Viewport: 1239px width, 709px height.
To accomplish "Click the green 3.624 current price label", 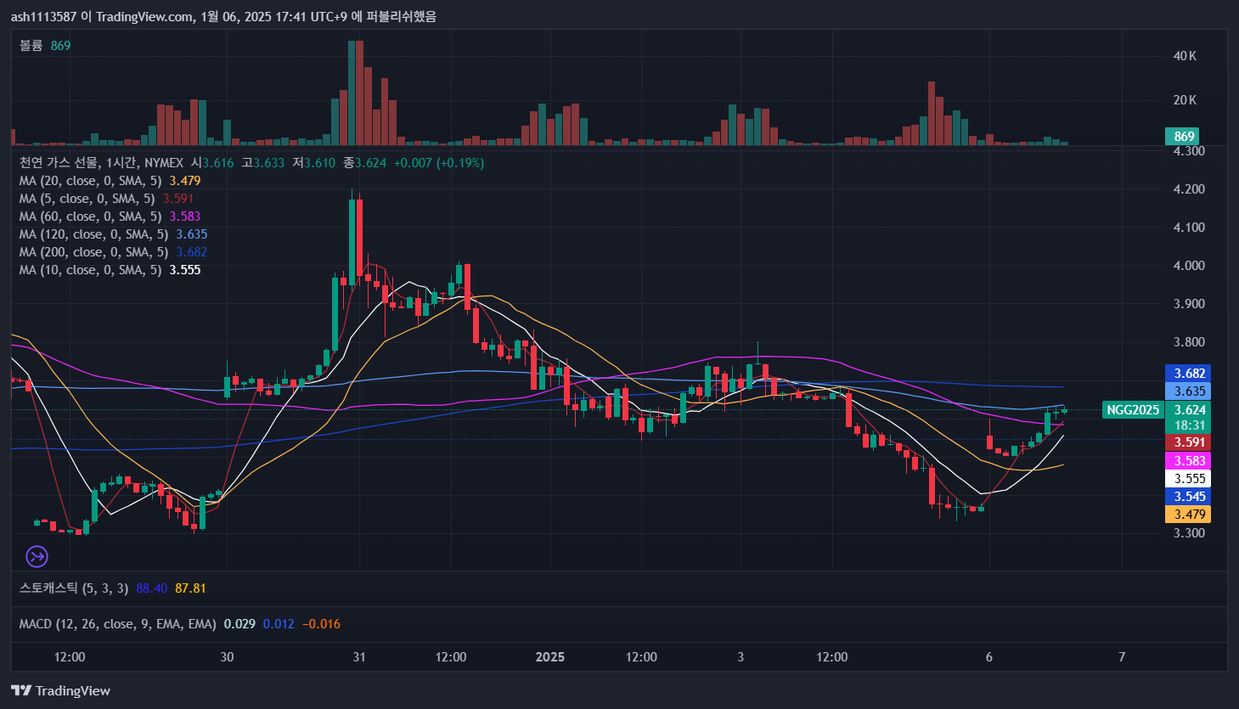I will point(1189,410).
